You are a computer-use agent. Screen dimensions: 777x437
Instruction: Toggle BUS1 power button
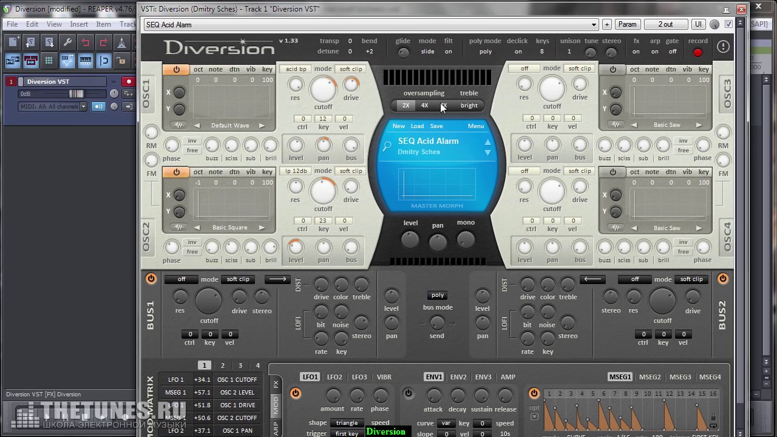click(x=151, y=279)
